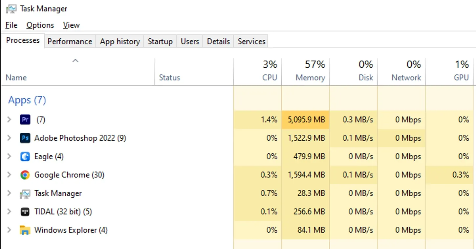Select the Task Manager process name
This screenshot has height=249, width=476.
[58, 193]
